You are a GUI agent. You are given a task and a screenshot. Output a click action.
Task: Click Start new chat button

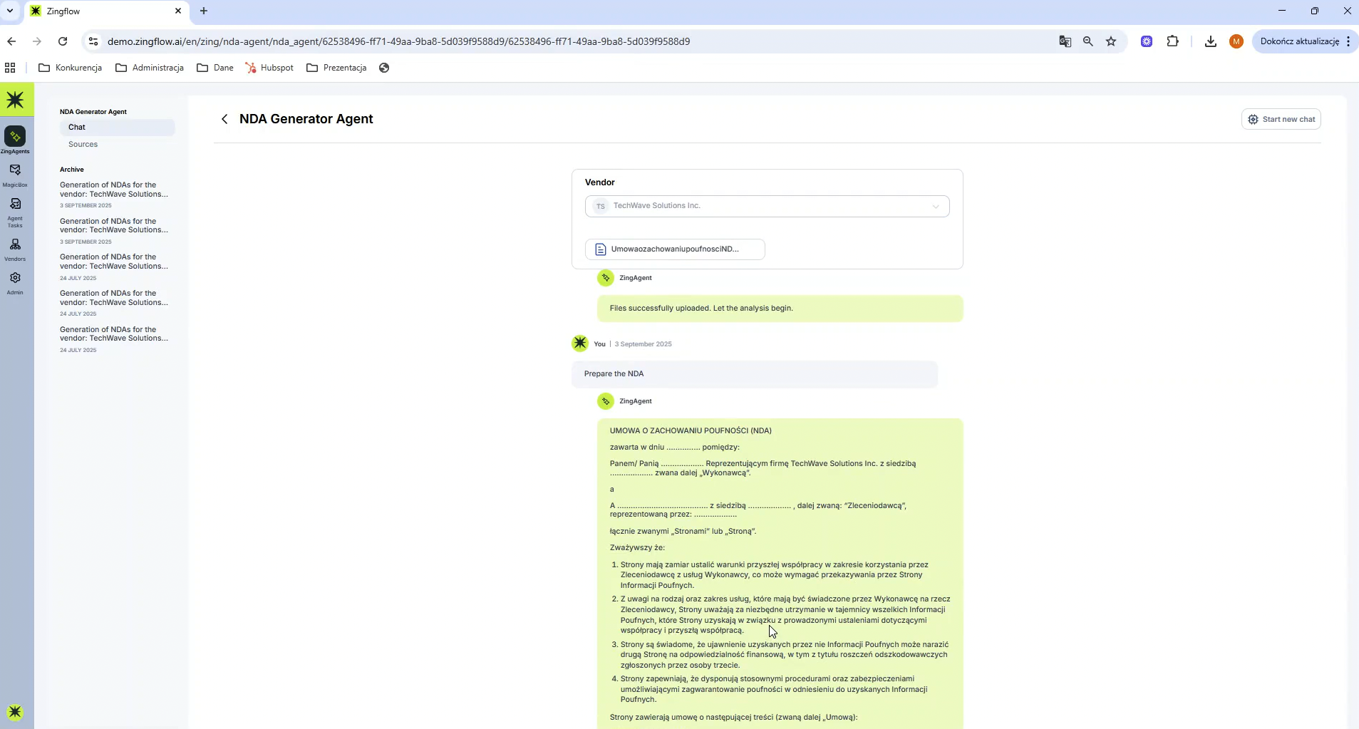1281,119
